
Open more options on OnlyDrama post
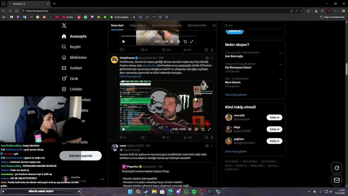coord(212,58)
